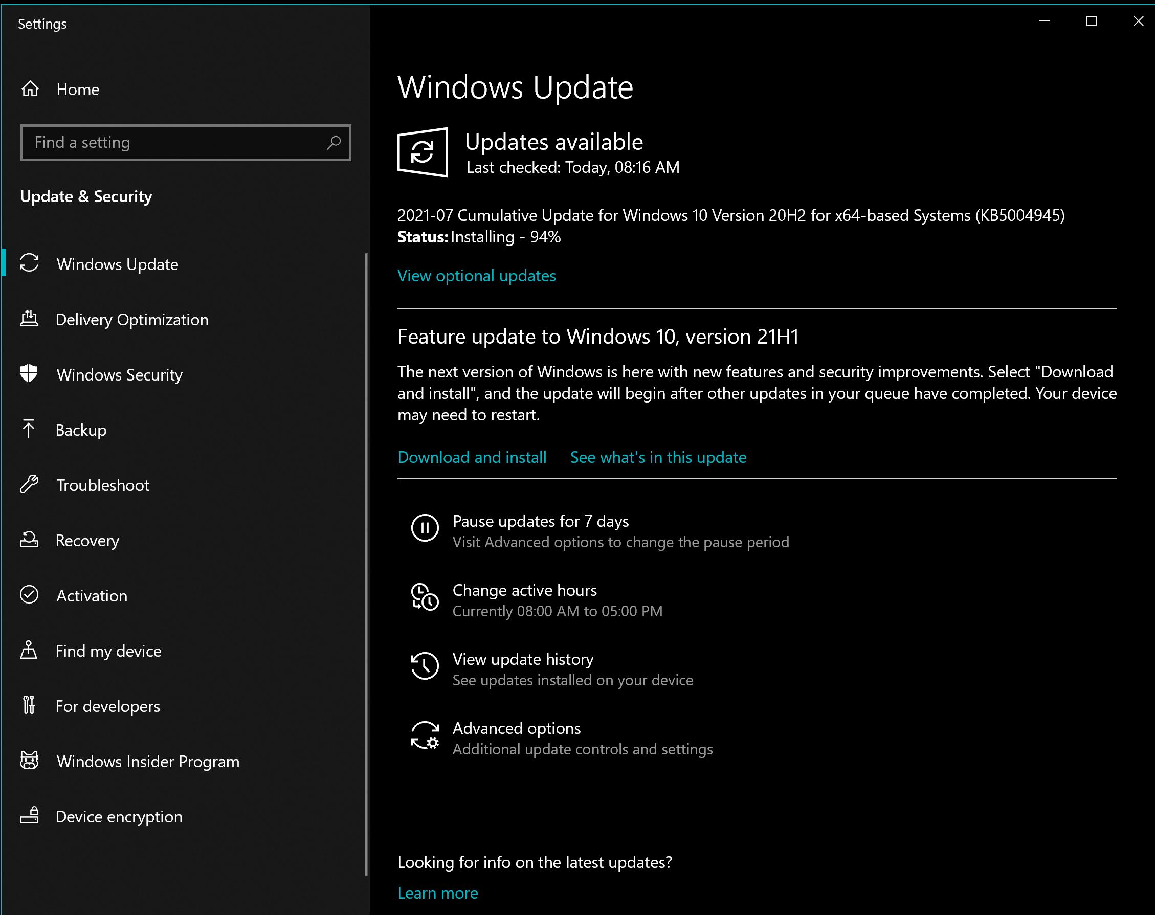Image resolution: width=1155 pixels, height=915 pixels.
Task: Select Activation in the sidebar
Action: (92, 596)
